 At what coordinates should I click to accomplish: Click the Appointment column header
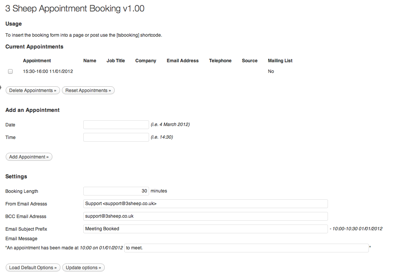click(x=37, y=61)
